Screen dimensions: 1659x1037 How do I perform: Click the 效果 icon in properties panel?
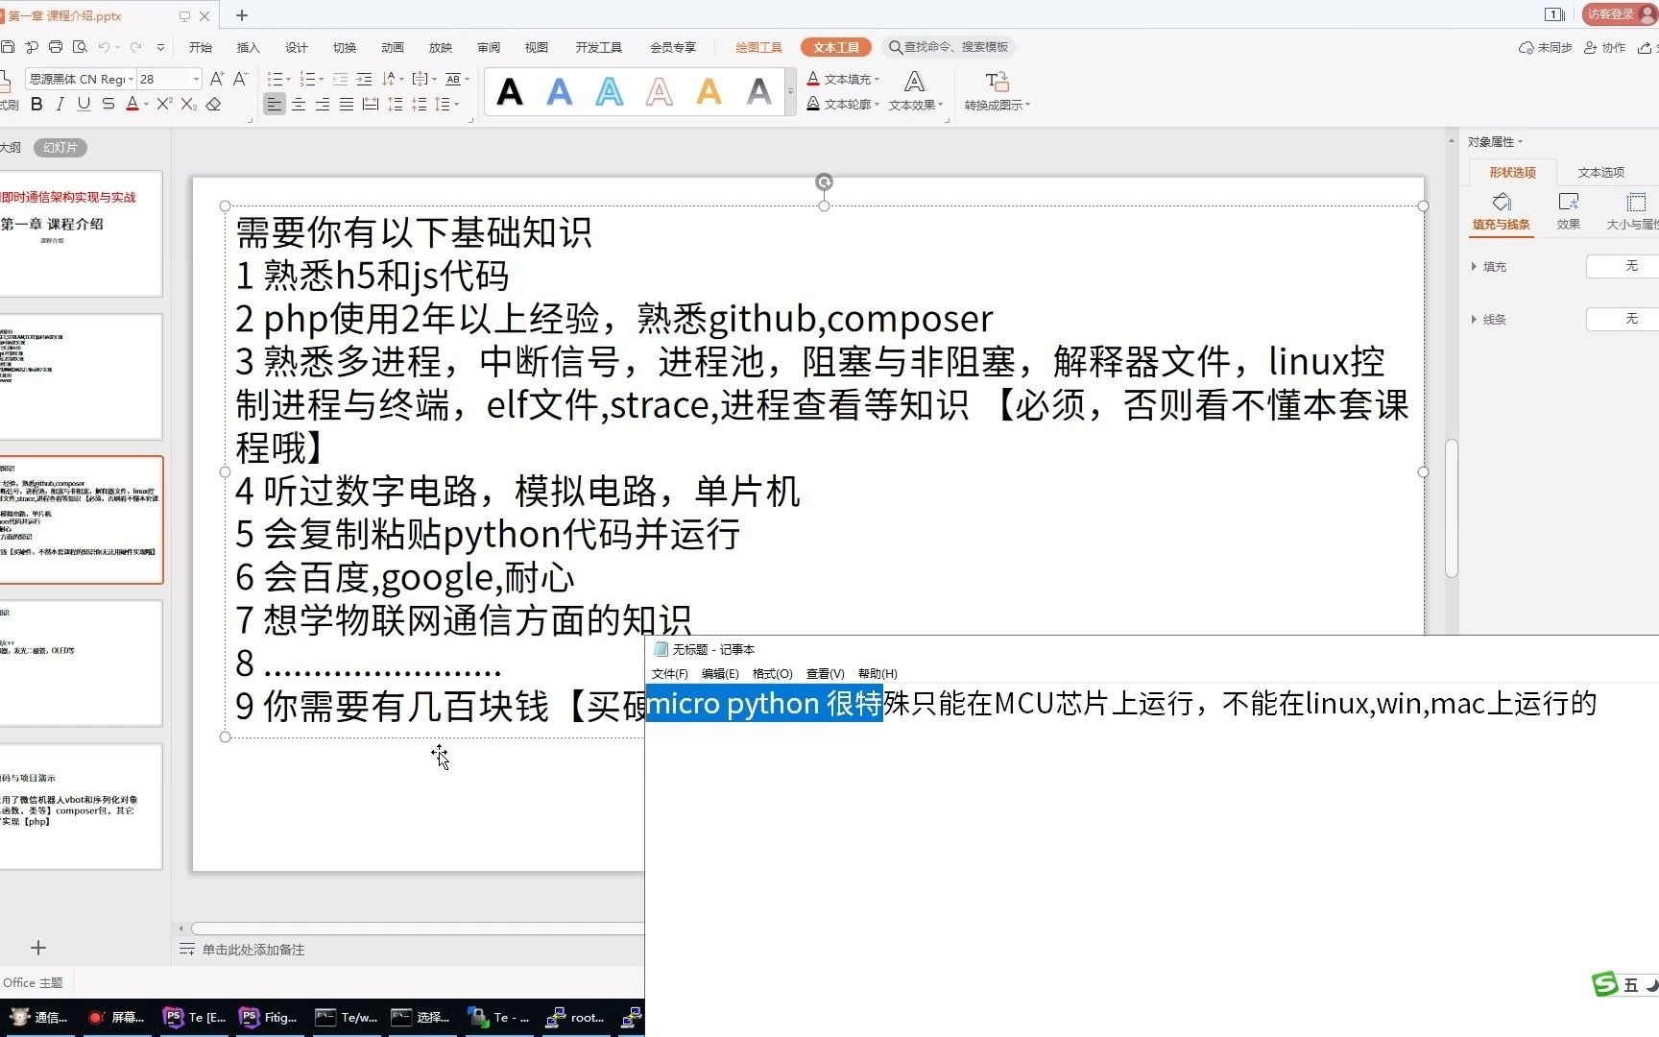pyautogui.click(x=1569, y=212)
